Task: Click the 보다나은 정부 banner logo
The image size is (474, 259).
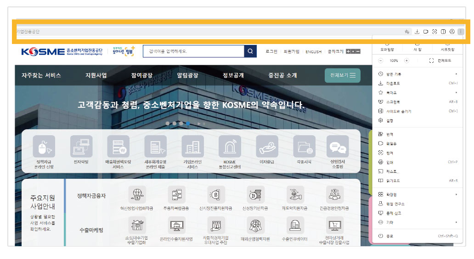Action: [x=124, y=51]
